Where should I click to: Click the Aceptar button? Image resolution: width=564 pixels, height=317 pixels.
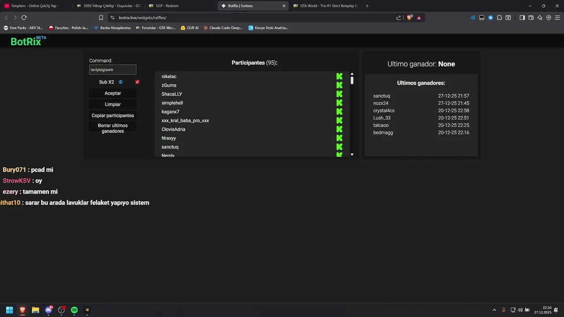click(x=113, y=93)
